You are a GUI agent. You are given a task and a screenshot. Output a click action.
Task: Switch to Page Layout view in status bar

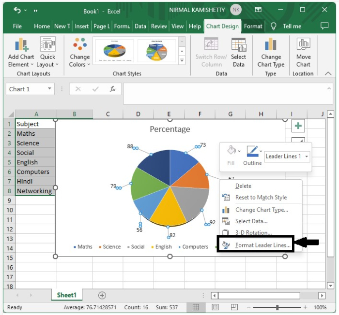[x=215, y=307]
